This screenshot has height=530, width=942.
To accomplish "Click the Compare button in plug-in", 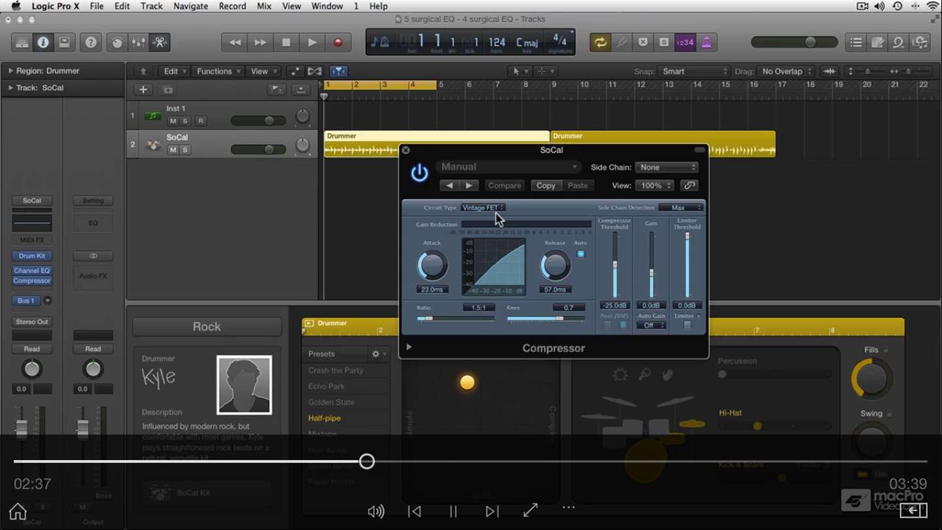I will (504, 186).
